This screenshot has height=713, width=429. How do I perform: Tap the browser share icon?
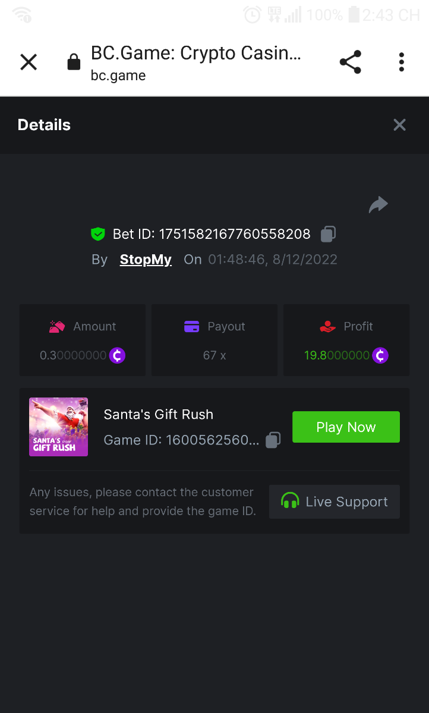(x=350, y=62)
